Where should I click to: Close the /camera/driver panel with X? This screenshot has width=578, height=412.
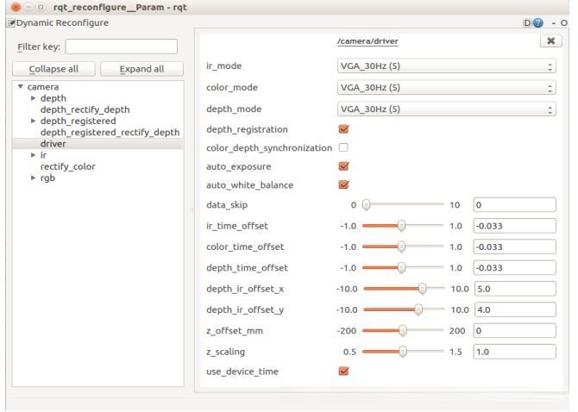(550, 41)
